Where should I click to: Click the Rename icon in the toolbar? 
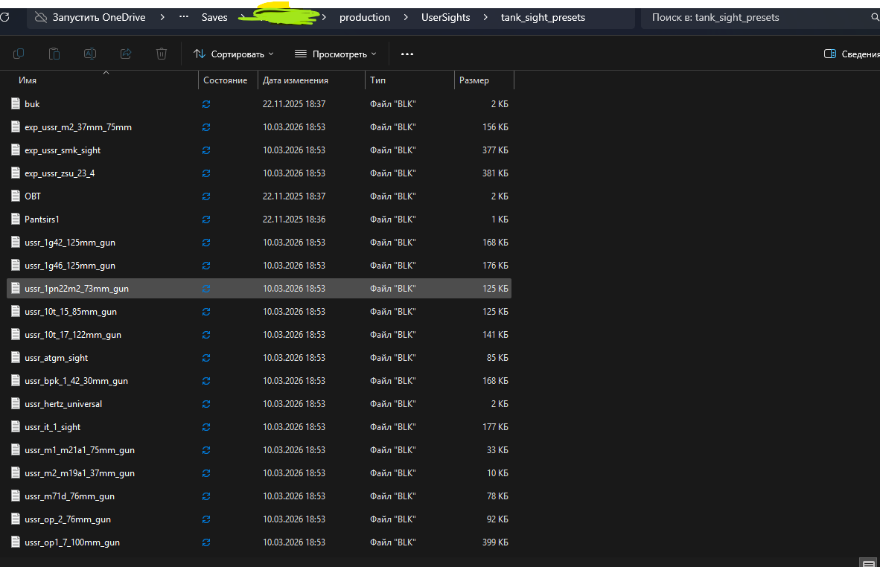tap(90, 54)
